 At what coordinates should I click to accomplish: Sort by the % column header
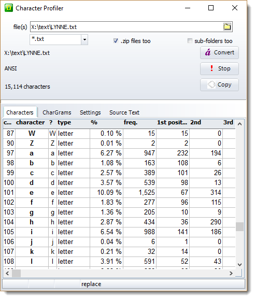106,122
